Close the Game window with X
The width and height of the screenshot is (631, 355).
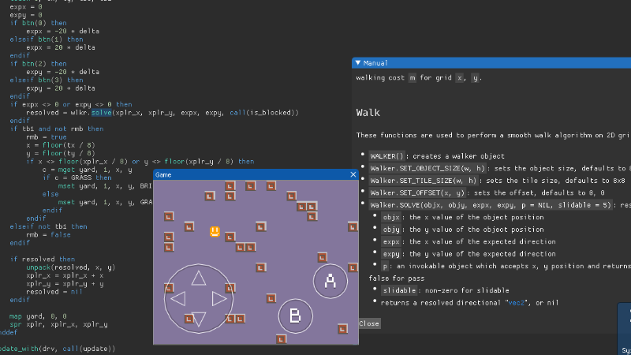click(x=353, y=174)
